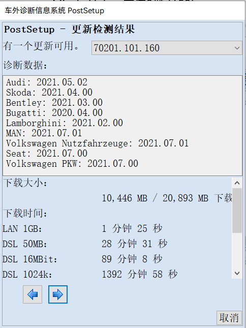Click the DSL 16MBit label
The image size is (246, 328).
point(29,259)
